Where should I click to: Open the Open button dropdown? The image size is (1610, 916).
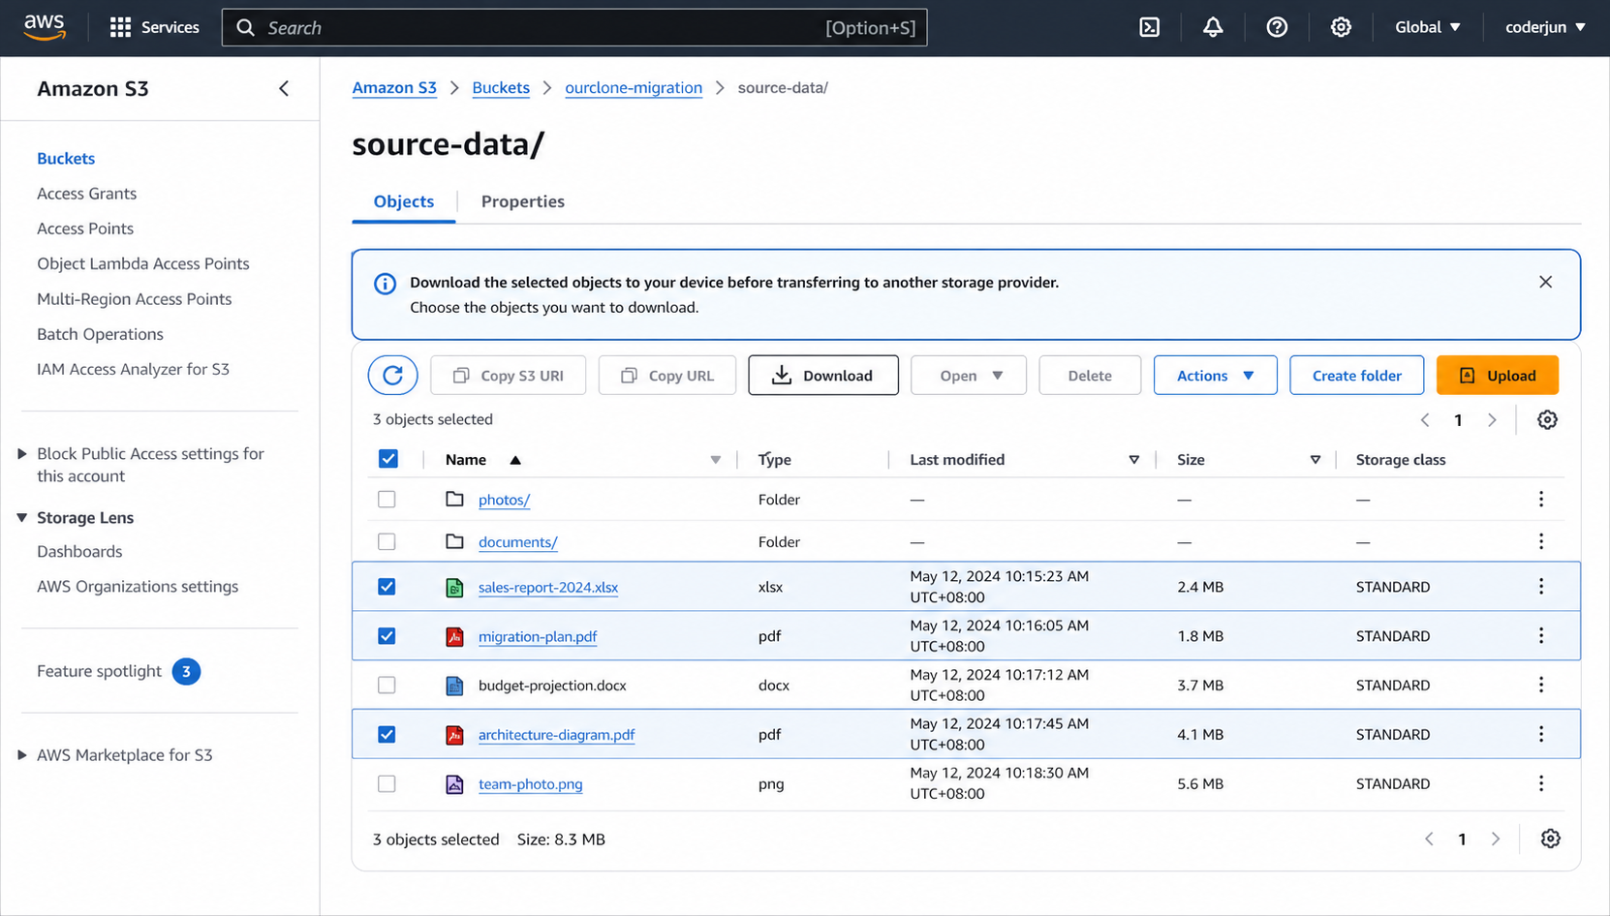969,375
